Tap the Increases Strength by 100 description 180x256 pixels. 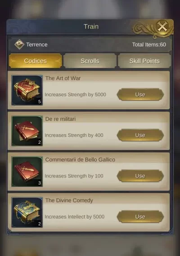coord(74,176)
